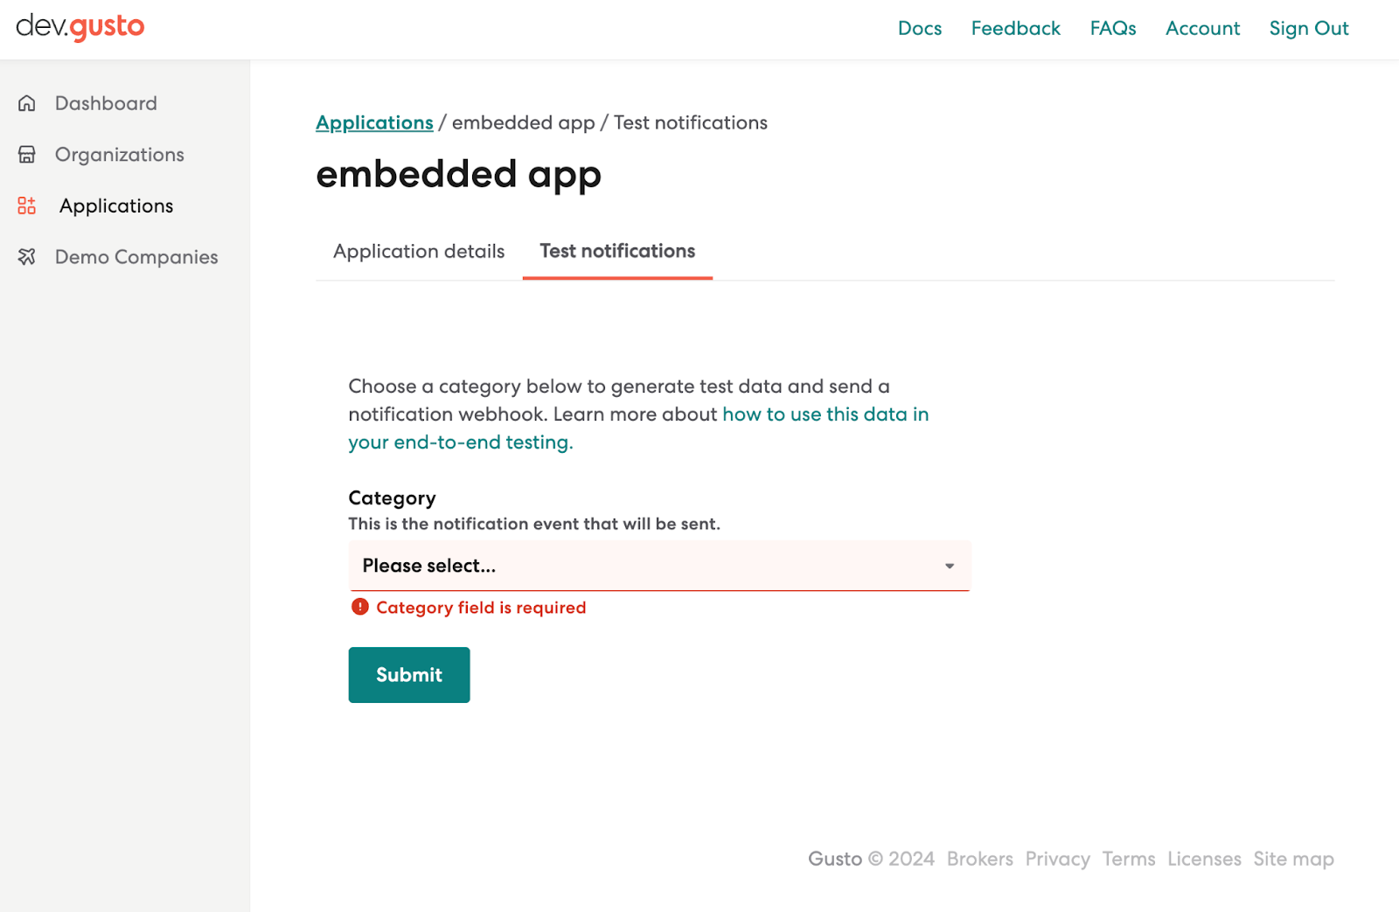This screenshot has height=912, width=1399.
Task: Sign Out from the top bar
Action: pos(1309,29)
